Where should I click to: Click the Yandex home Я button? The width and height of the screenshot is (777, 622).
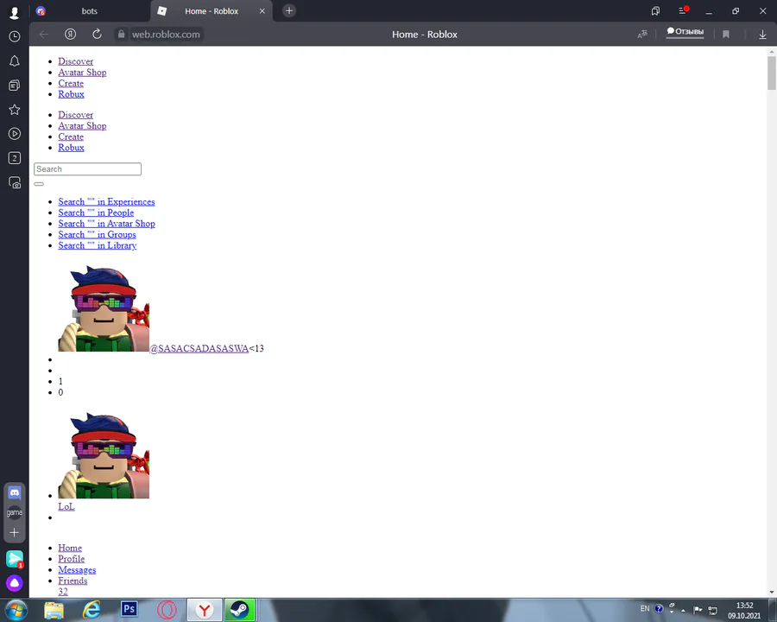point(71,35)
